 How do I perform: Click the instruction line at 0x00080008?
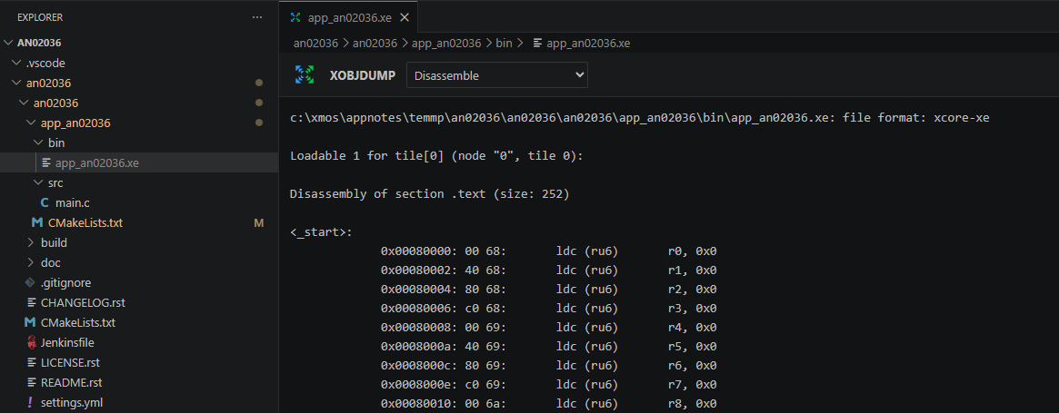point(548,328)
